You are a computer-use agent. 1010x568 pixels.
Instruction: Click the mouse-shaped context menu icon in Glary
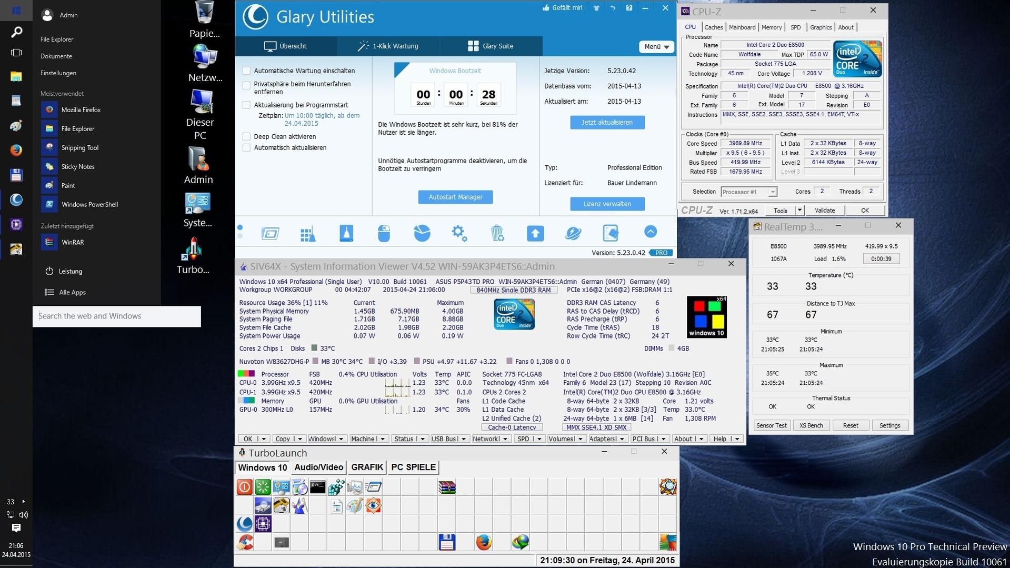coord(384,233)
